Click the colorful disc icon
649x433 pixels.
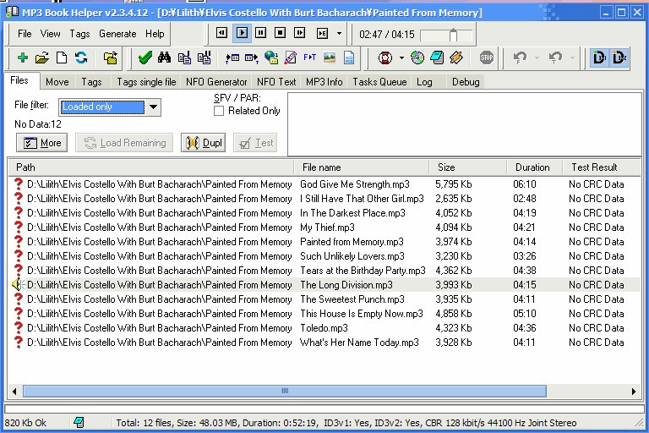coord(417,58)
